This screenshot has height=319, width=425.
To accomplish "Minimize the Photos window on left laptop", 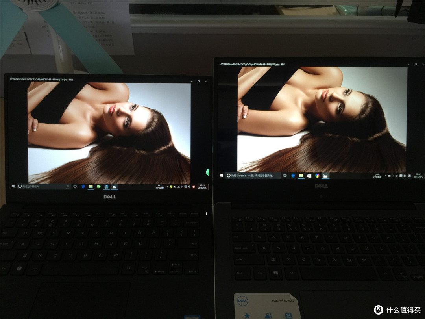I will 192,81.
